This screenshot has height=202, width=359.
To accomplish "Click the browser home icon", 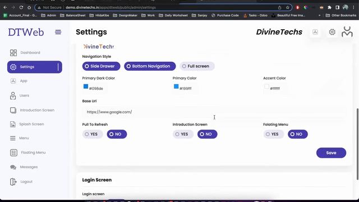I will [29, 7].
